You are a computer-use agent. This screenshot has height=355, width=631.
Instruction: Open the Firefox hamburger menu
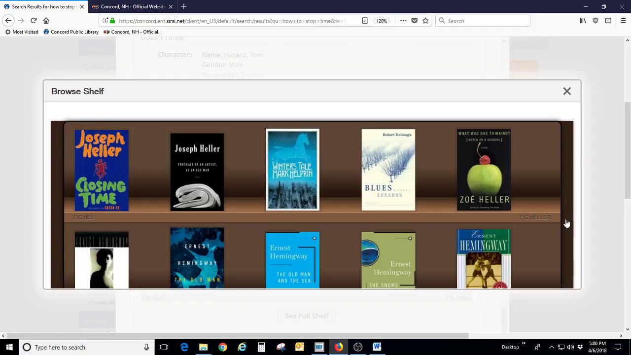click(623, 21)
